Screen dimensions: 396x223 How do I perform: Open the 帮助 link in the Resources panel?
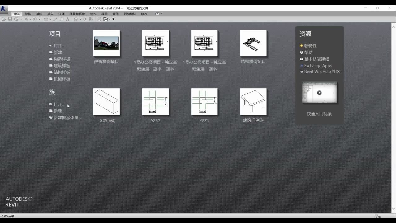click(308, 52)
